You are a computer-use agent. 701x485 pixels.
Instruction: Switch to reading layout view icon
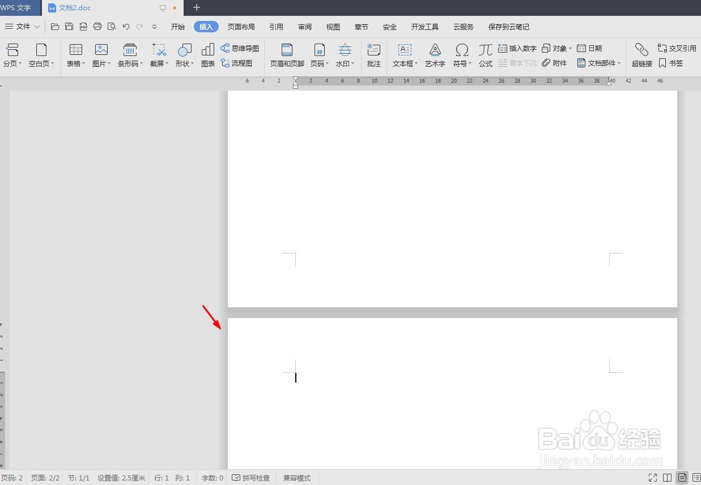668,478
